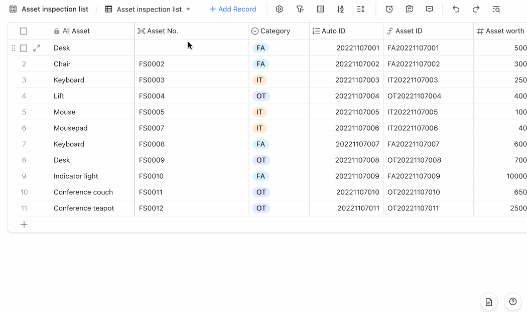527x312 pixels.
Task: Open the Asset inspection list view dropdown
Action: pos(188,9)
